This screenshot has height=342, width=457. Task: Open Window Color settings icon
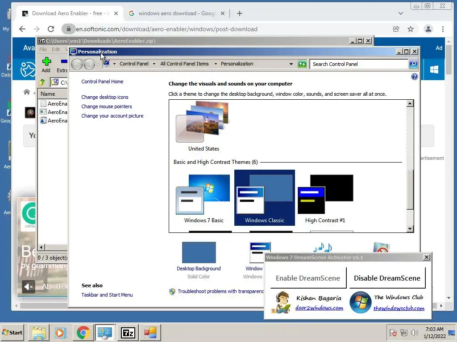(260, 252)
